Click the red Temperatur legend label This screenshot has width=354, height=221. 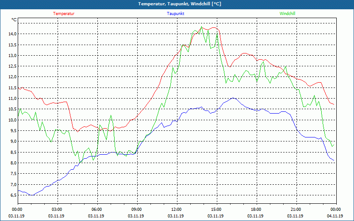click(64, 14)
